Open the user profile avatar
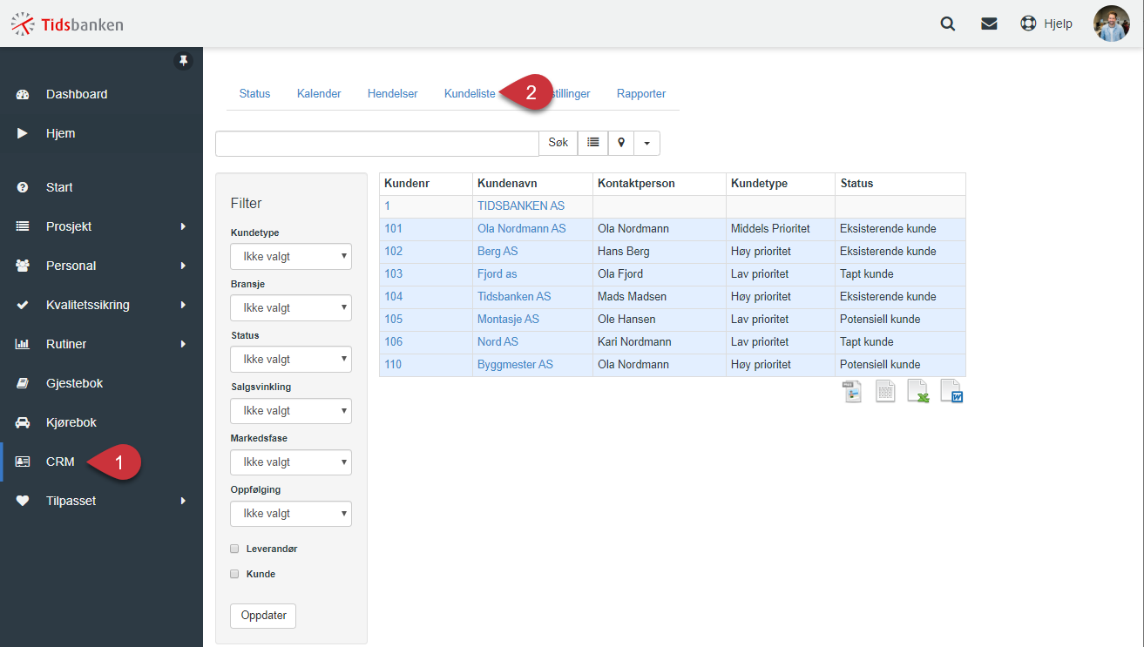 pyautogui.click(x=1112, y=24)
